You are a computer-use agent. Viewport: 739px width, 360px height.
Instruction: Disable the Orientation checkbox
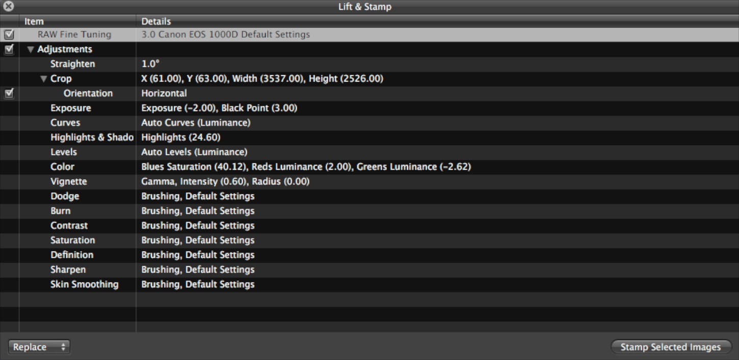click(x=9, y=94)
